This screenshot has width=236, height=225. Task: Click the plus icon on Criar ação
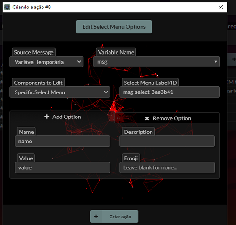(96, 217)
